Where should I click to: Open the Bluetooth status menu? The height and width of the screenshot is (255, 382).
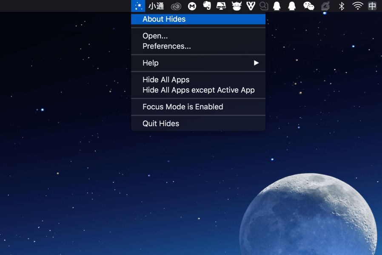click(342, 6)
